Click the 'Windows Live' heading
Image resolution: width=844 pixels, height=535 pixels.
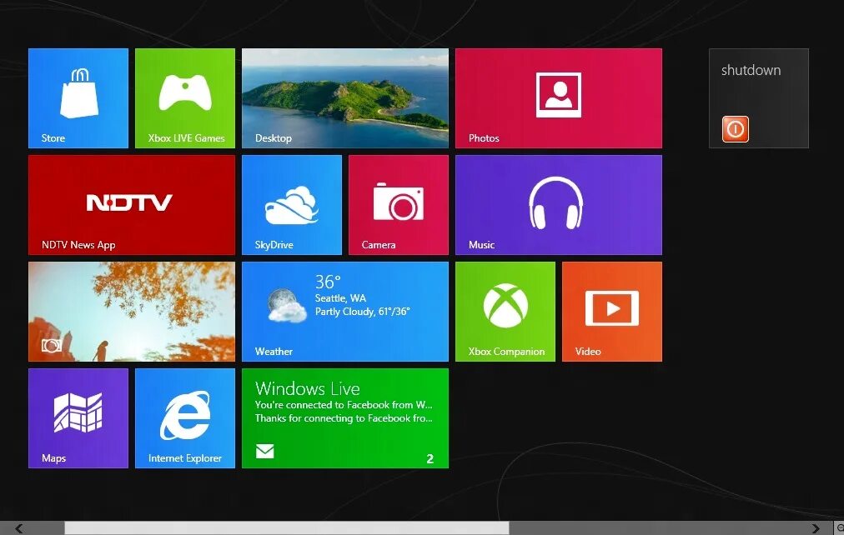click(308, 388)
